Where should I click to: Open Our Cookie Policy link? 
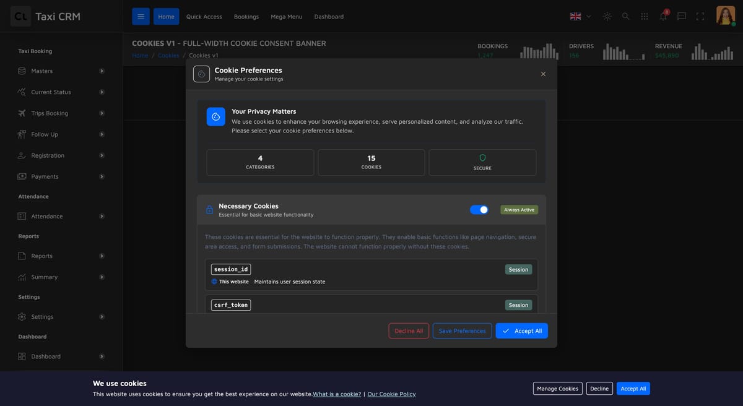click(x=391, y=394)
